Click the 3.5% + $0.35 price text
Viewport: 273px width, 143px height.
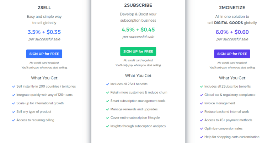point(44,32)
